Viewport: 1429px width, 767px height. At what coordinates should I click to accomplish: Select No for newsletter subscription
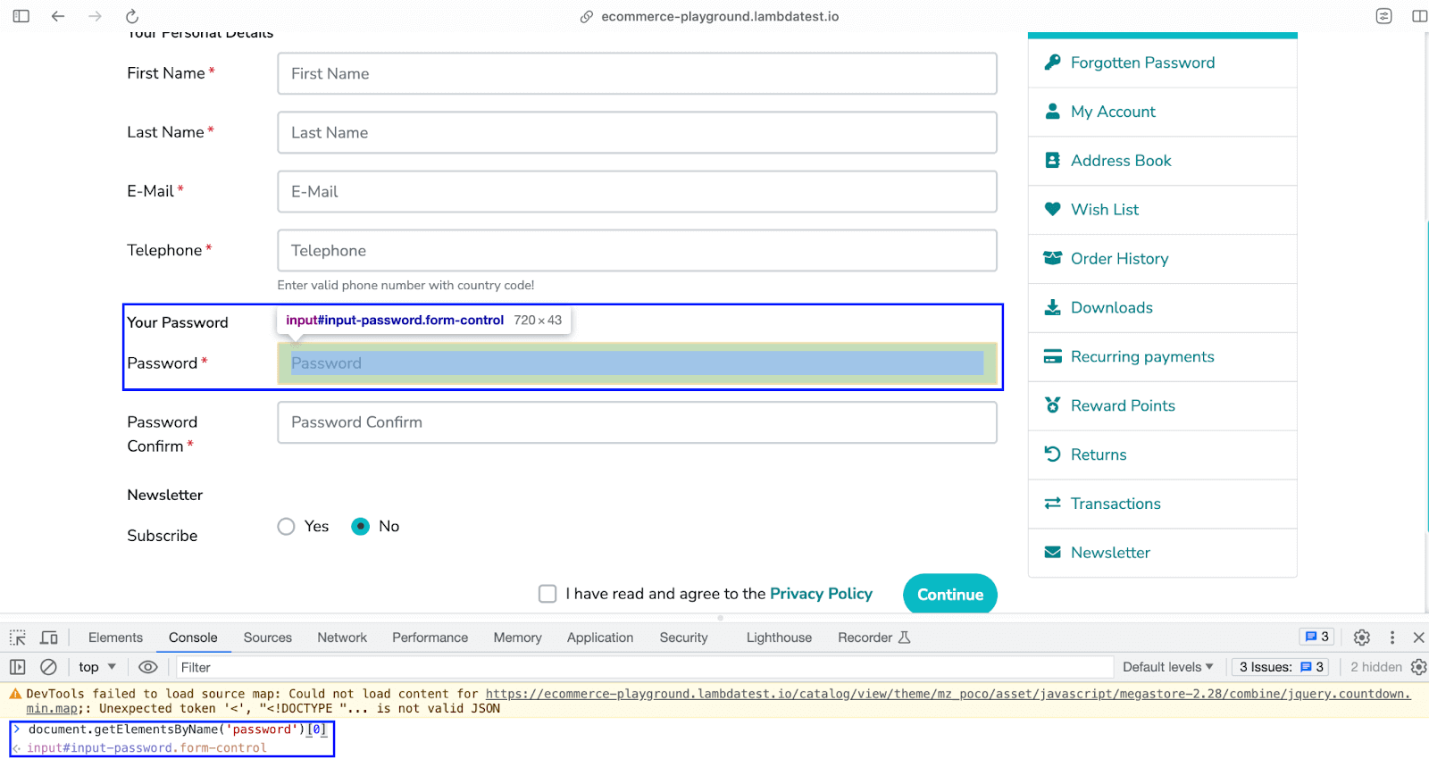(361, 527)
